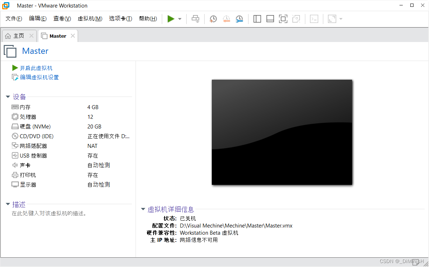Revert to snapshot toolbar icon
The image size is (429, 267).
point(226,19)
